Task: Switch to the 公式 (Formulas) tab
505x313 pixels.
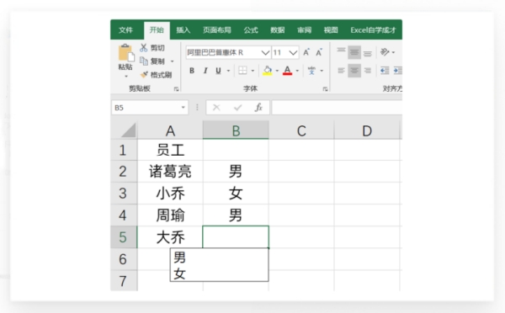Action: coord(251,30)
